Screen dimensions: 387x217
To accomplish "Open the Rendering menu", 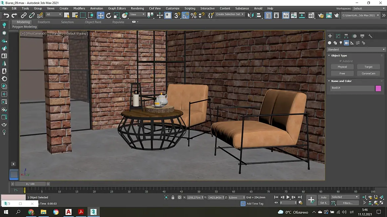I will pyautogui.click(x=137, y=8).
